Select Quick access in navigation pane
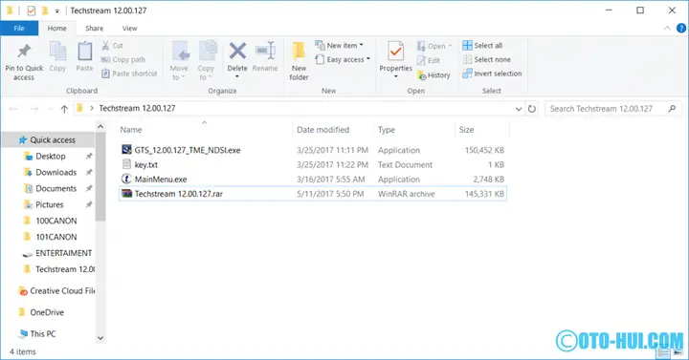Image resolution: width=689 pixels, height=360 pixels. (x=53, y=139)
